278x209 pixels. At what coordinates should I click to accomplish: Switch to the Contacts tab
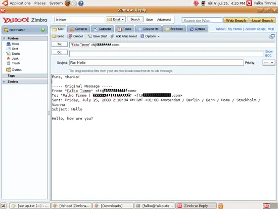78,29
